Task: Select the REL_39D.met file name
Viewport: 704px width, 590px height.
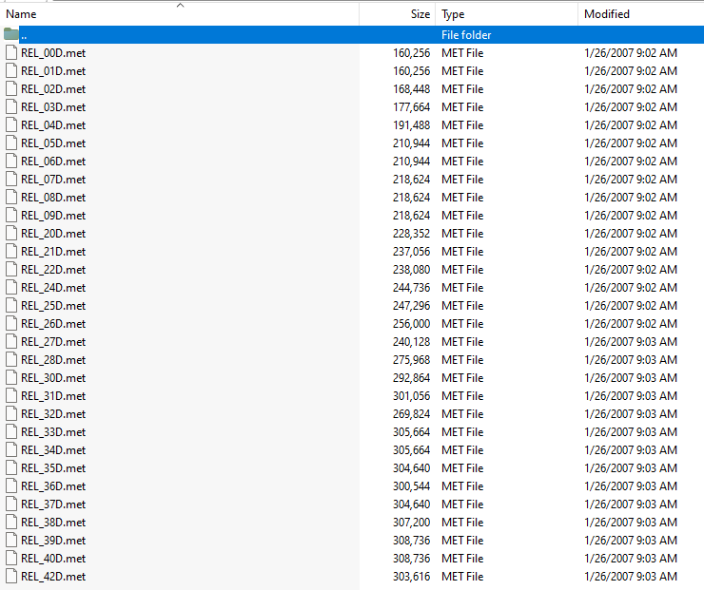Action: [53, 541]
